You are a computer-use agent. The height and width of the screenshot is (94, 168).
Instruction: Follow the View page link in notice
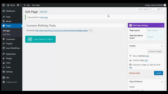coord(44,17)
